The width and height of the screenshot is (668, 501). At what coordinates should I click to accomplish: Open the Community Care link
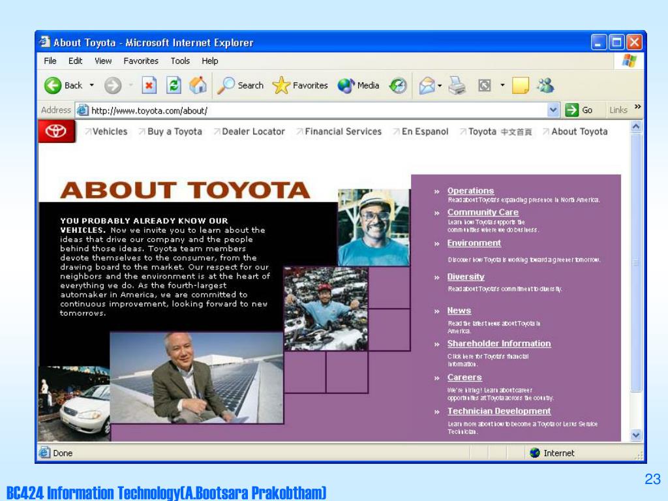tap(483, 212)
